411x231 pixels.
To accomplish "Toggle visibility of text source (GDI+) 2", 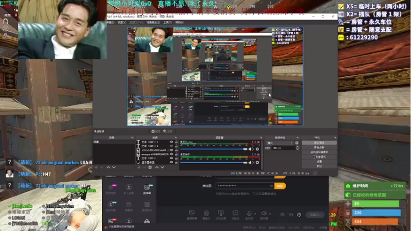I will pos(172,146).
